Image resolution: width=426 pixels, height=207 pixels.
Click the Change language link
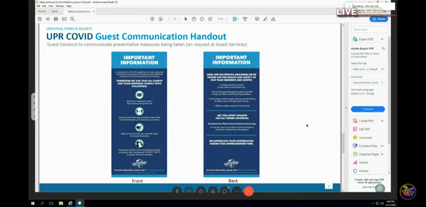tap(370, 94)
